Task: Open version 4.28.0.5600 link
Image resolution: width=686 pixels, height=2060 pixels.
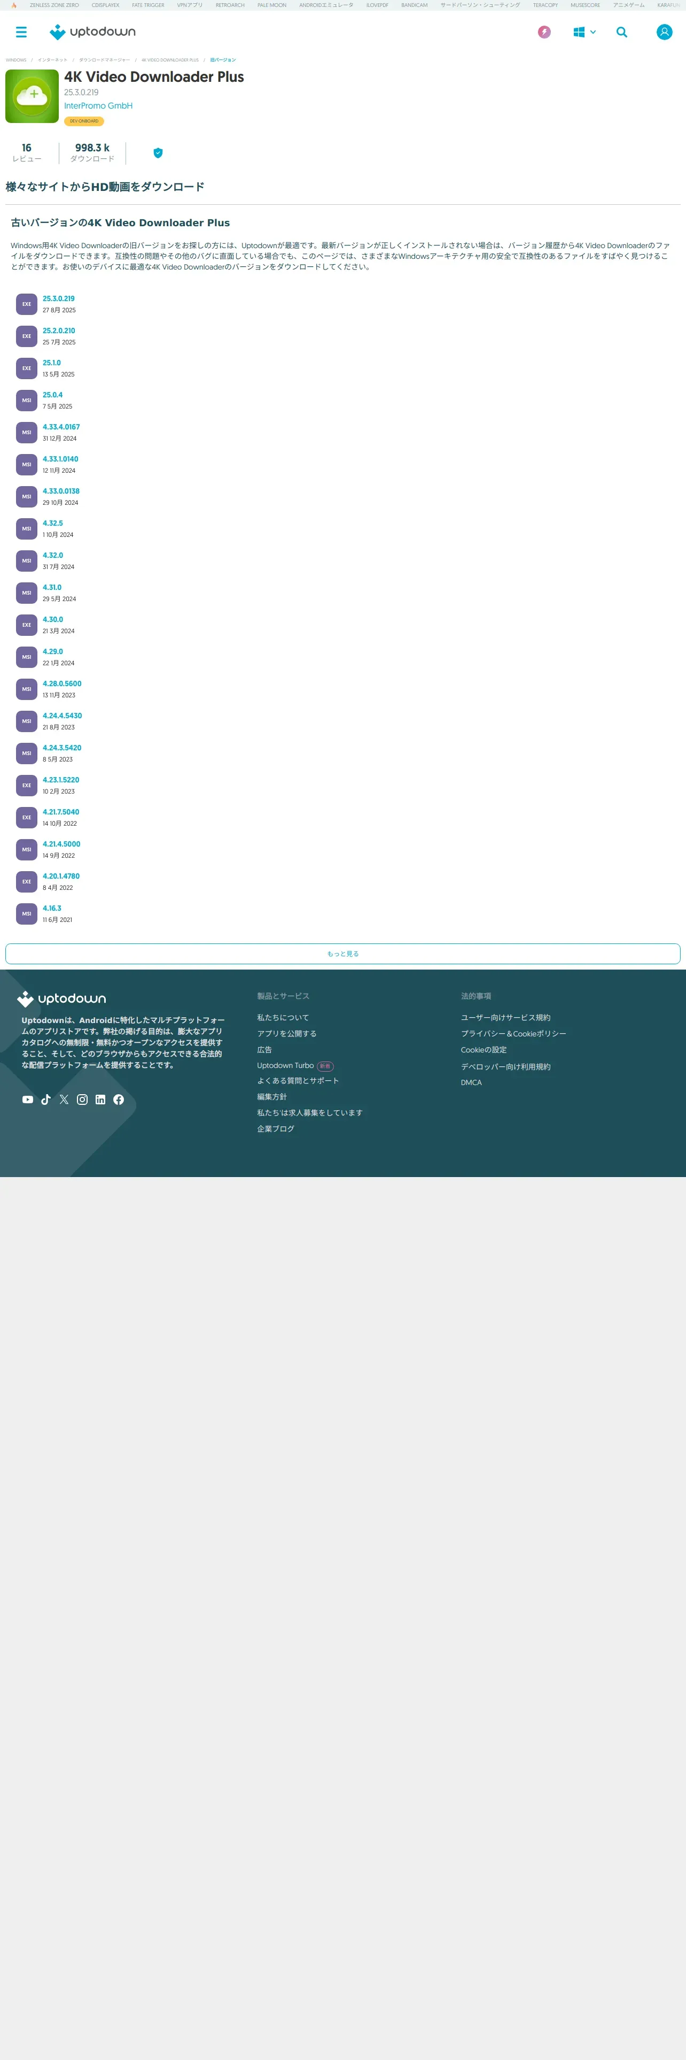Action: (x=61, y=684)
